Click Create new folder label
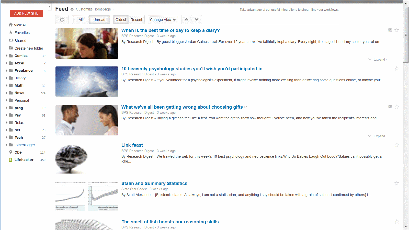This screenshot has width=409, height=230. pyautogui.click(x=29, y=48)
